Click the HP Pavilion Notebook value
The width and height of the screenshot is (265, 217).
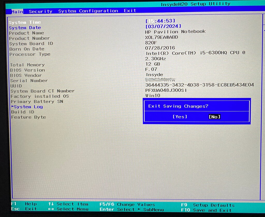(x=175, y=32)
